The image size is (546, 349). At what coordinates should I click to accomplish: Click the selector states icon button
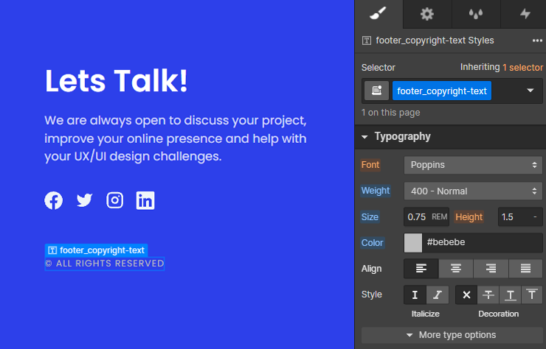pyautogui.click(x=376, y=91)
